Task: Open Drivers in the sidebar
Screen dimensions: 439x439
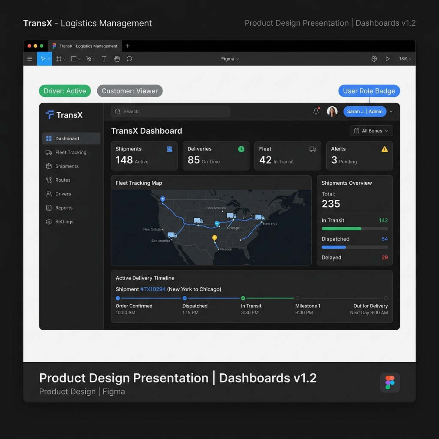Action: (x=71, y=194)
